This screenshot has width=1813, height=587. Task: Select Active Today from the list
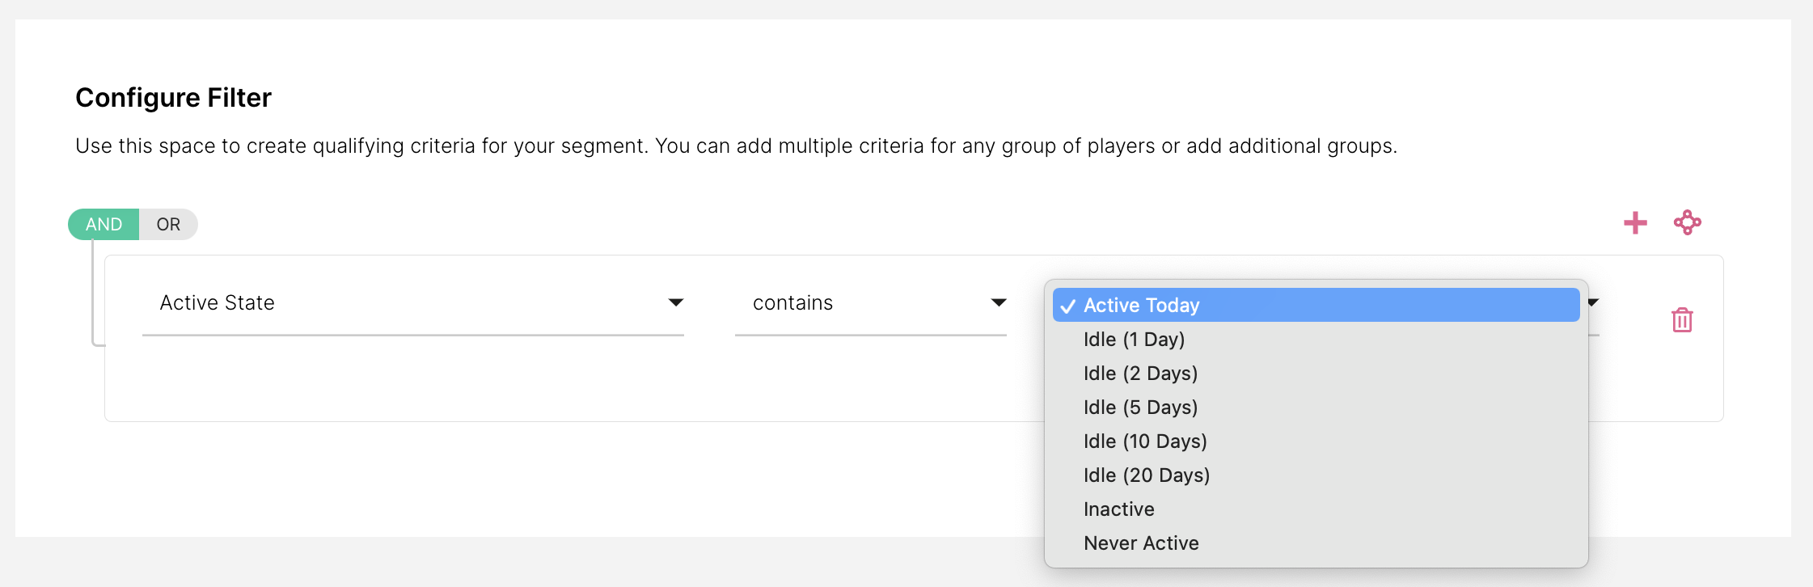click(1141, 305)
